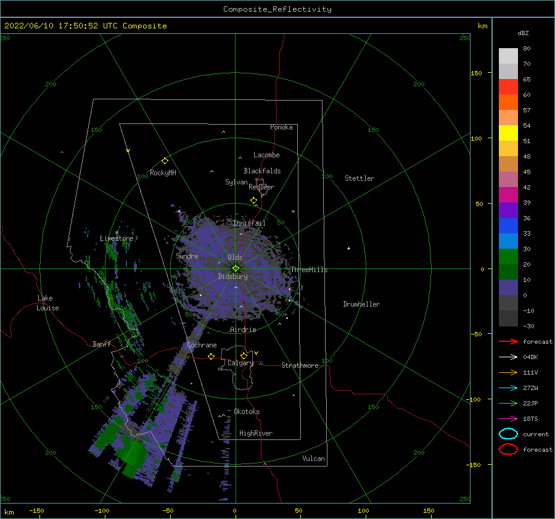Select the 36 dBZ blue swatch
Viewport: 555px width, 519px height.
pyautogui.click(x=508, y=226)
